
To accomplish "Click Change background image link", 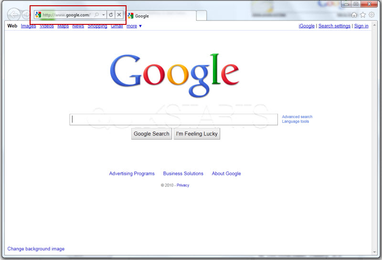I will (36, 249).
